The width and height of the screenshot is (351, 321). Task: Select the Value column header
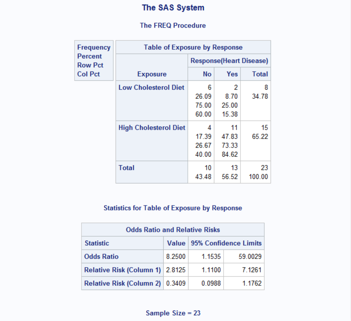[176, 243]
